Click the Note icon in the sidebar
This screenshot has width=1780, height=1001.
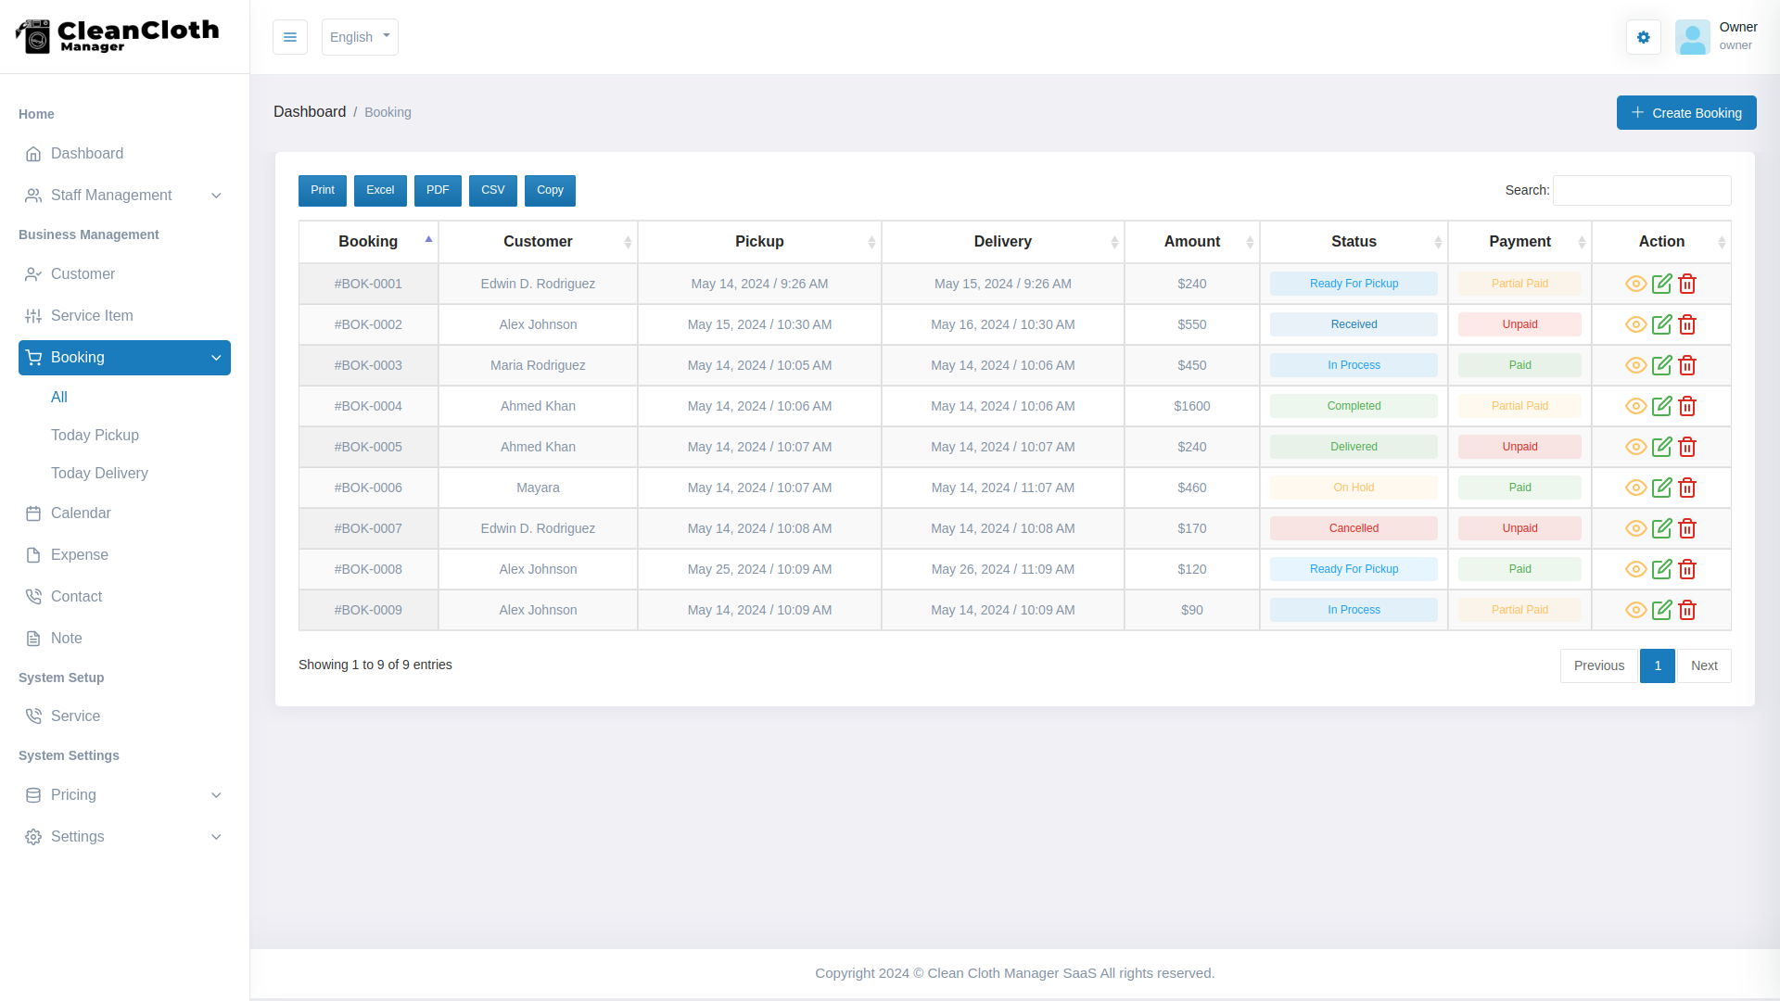(34, 638)
